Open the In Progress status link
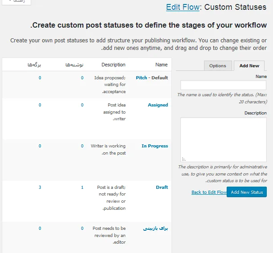The height and width of the screenshot is (253, 273). 155,146
